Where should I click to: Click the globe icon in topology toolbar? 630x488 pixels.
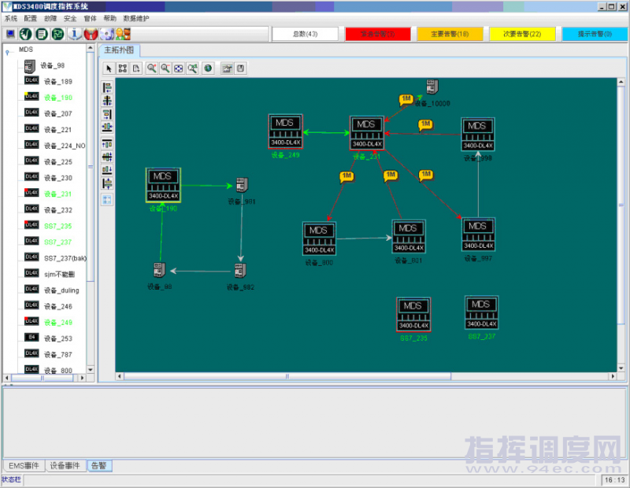point(208,68)
